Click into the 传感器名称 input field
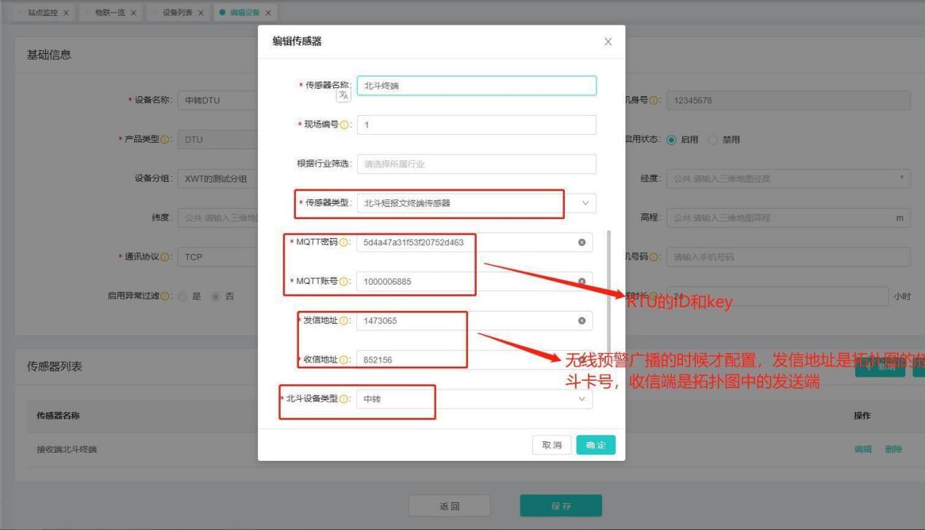Viewport: 925px width, 530px height. pyautogui.click(x=476, y=86)
